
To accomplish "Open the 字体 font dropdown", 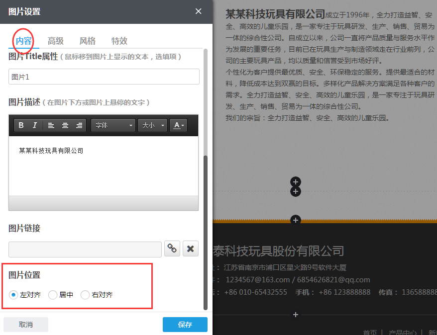I will click(x=113, y=125).
